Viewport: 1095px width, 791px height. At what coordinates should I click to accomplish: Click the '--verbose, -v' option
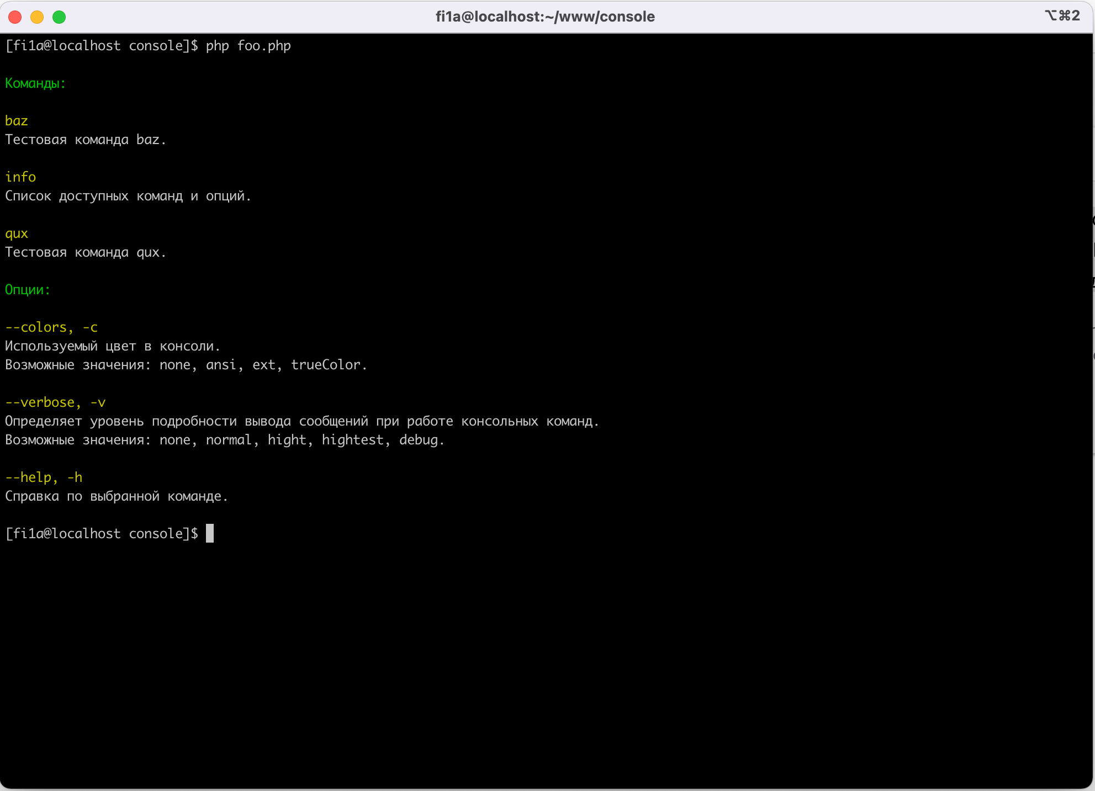55,402
